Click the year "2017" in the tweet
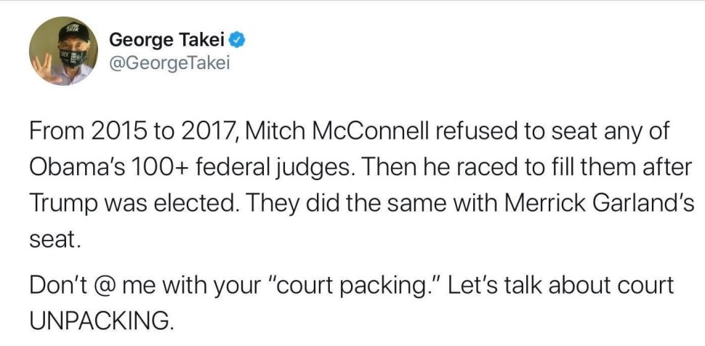Image resolution: width=705 pixels, height=346 pixels. click(x=207, y=134)
